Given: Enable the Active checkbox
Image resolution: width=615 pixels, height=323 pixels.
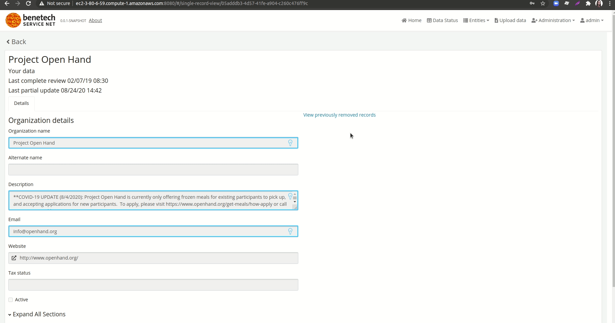Looking at the screenshot, I should 10,300.
